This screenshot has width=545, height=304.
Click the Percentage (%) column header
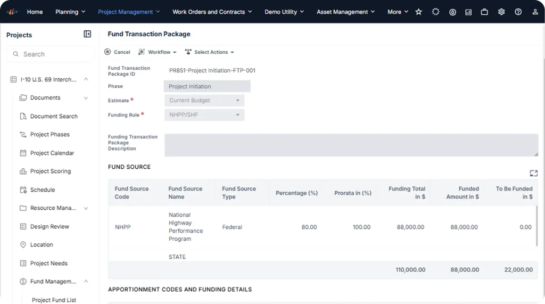296,193
